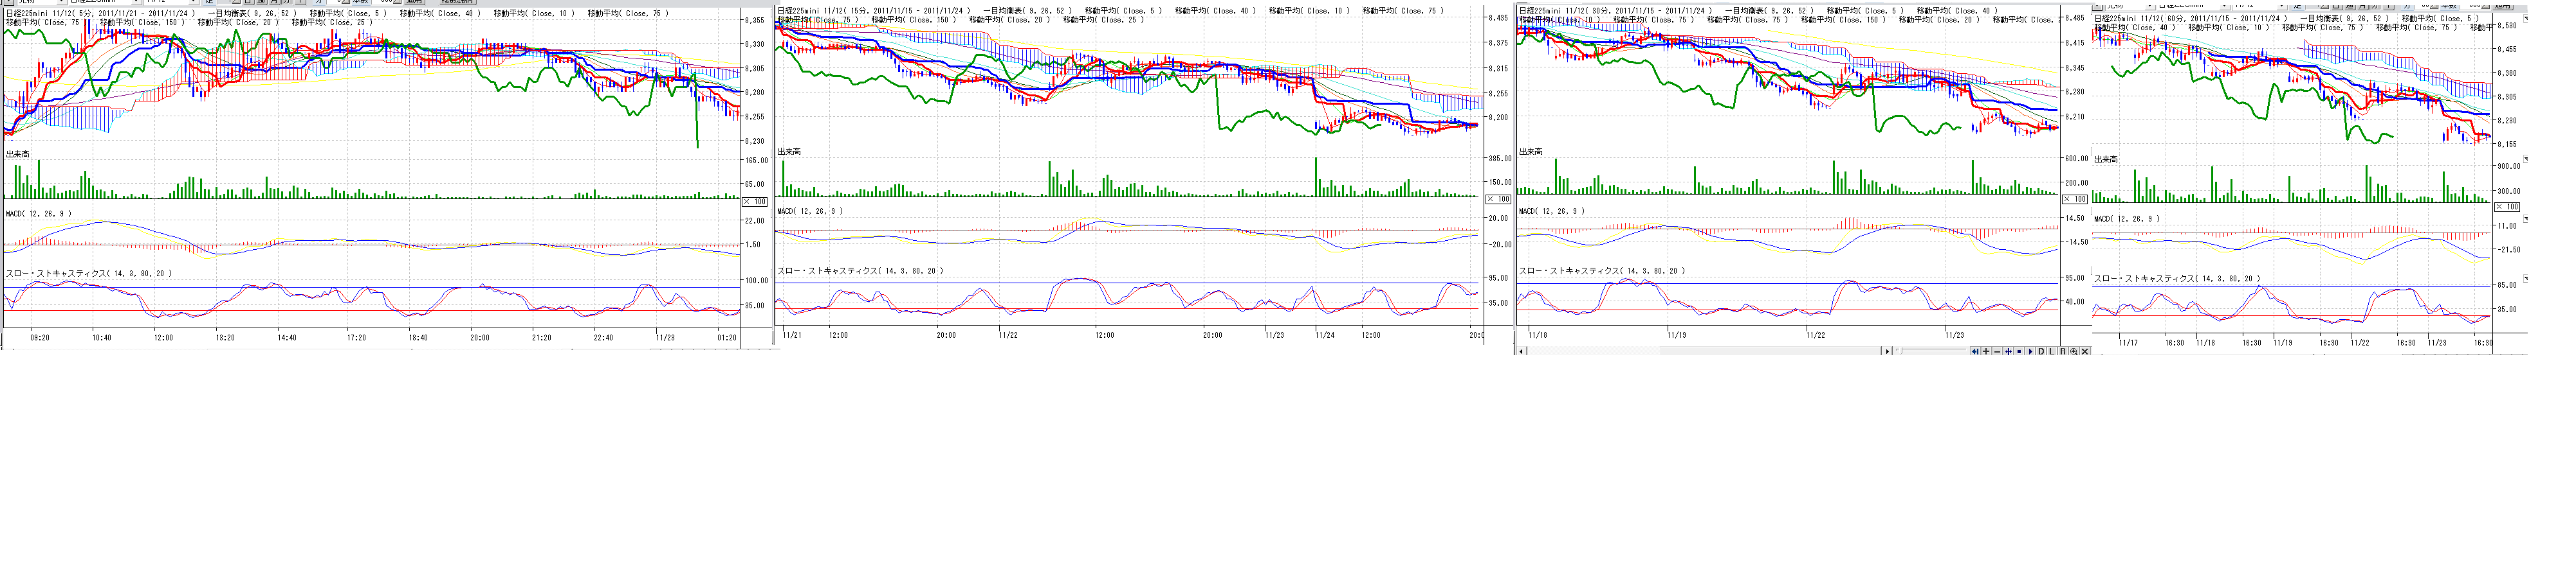Click the minus zoom-out icon
The width and height of the screenshot is (2576, 578).
click(x=1997, y=351)
